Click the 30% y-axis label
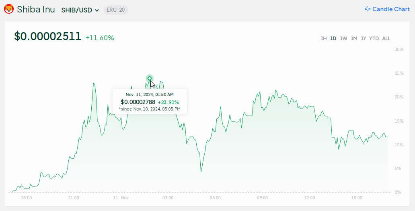Viewport: 415px width, 211px height. pyautogui.click(x=399, y=50)
